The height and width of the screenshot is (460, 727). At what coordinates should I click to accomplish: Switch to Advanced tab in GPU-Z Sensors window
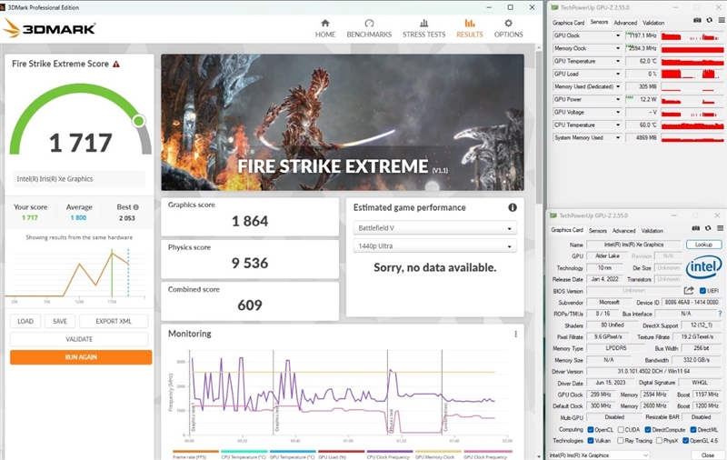(x=625, y=22)
